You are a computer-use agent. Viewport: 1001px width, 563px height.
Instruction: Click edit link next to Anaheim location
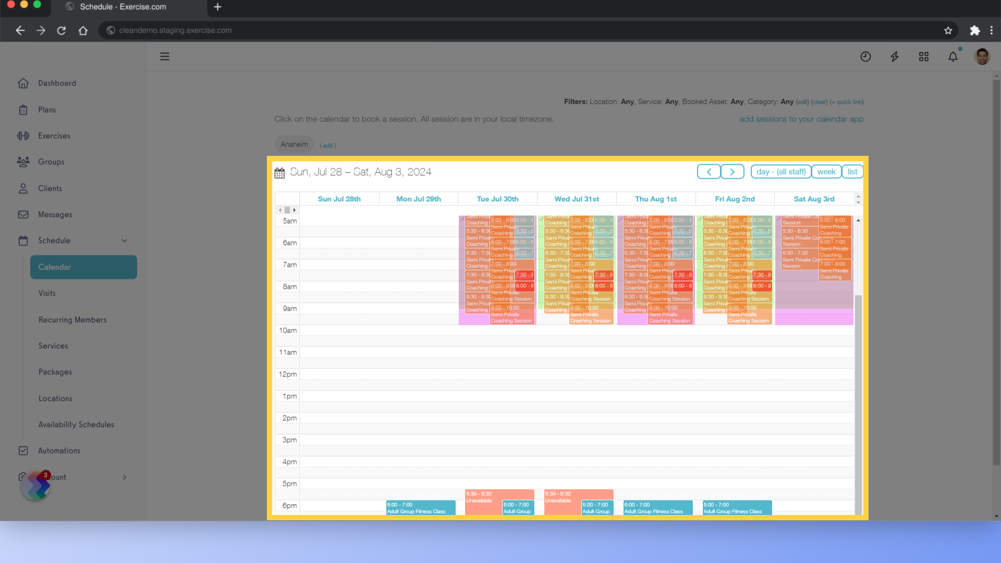(328, 145)
